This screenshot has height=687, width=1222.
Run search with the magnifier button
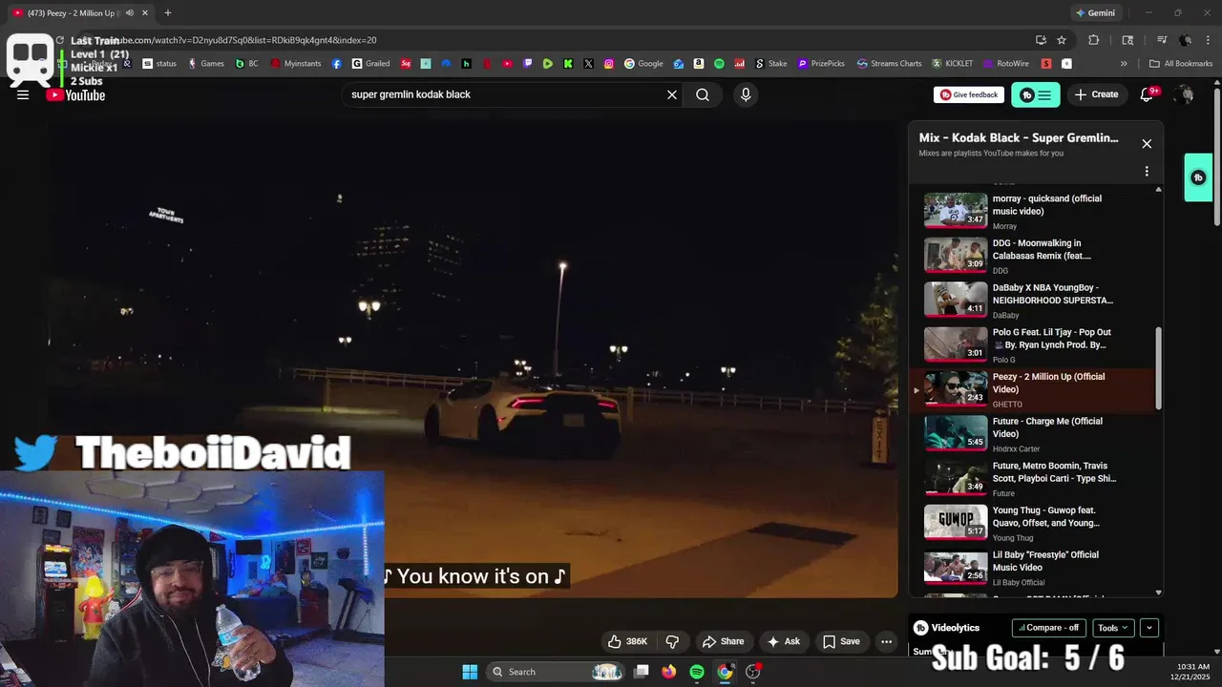(x=703, y=94)
